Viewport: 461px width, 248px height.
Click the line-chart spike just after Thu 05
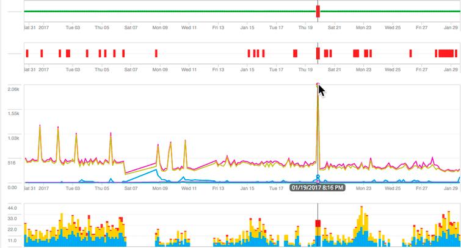pos(111,133)
